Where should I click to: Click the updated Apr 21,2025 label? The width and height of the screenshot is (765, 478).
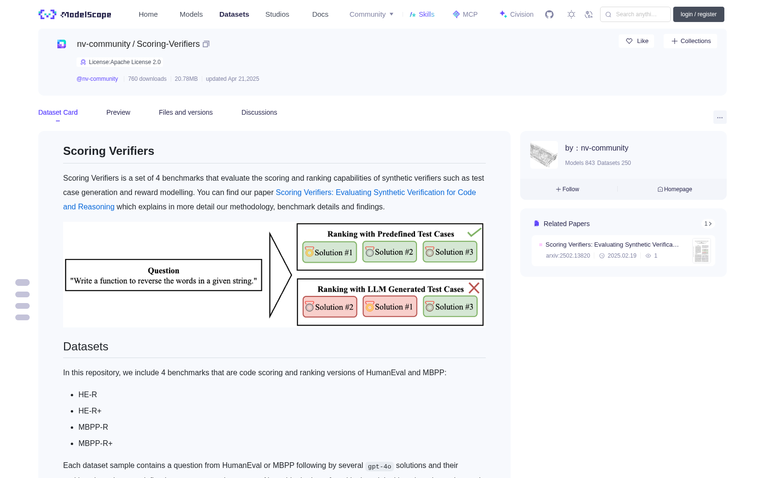[x=232, y=79]
